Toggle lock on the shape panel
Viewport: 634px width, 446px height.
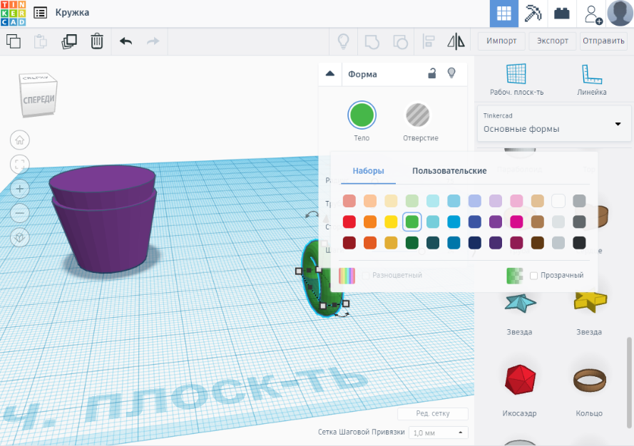(x=431, y=73)
